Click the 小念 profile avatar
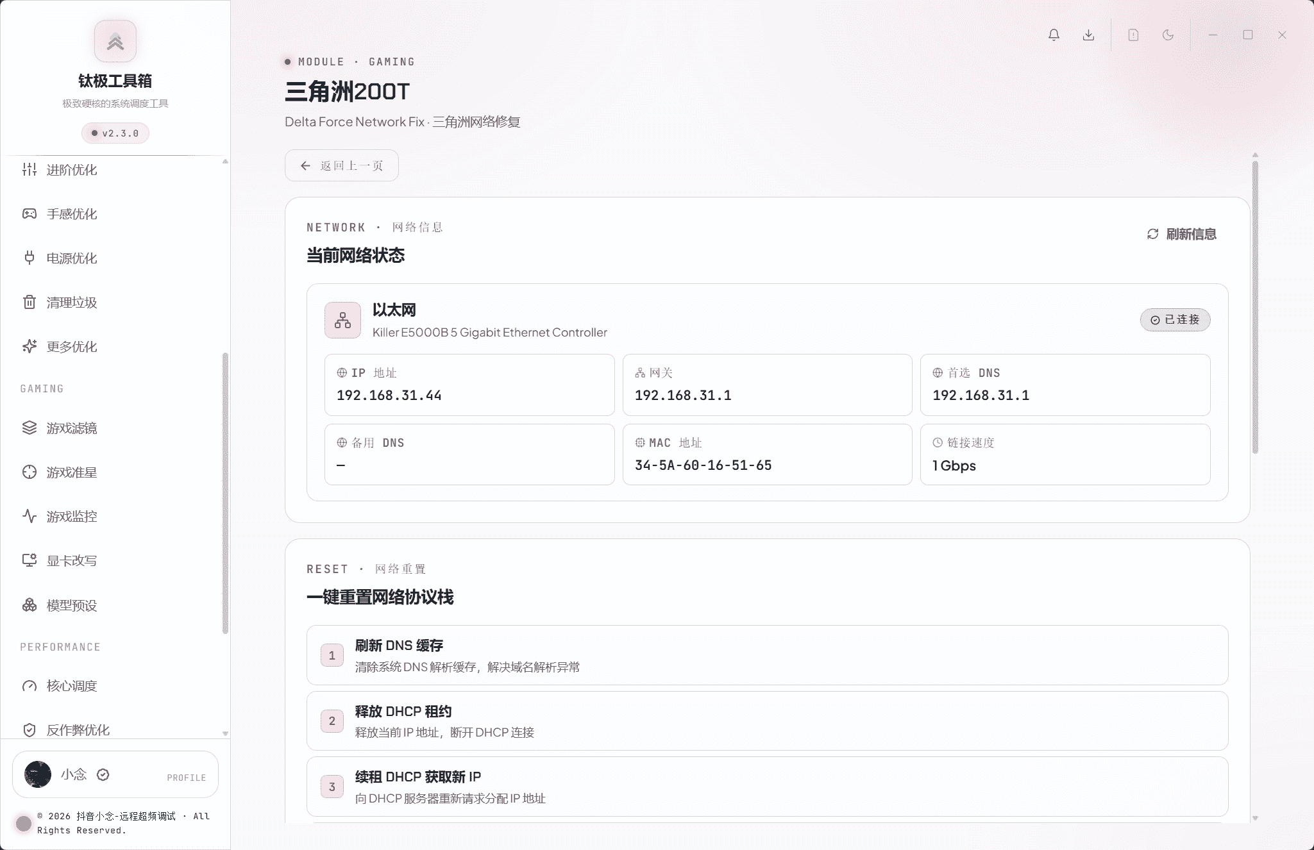Viewport: 1314px width, 850px height. [x=38, y=775]
